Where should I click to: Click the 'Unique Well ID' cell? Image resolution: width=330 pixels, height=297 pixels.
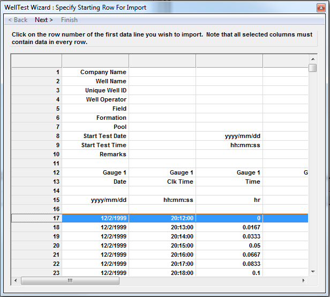click(95, 90)
